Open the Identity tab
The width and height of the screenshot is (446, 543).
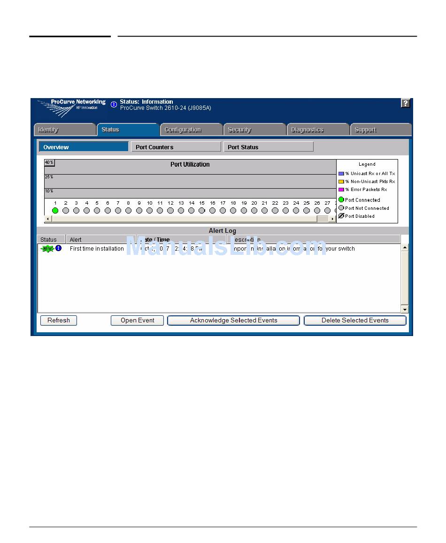[65, 130]
